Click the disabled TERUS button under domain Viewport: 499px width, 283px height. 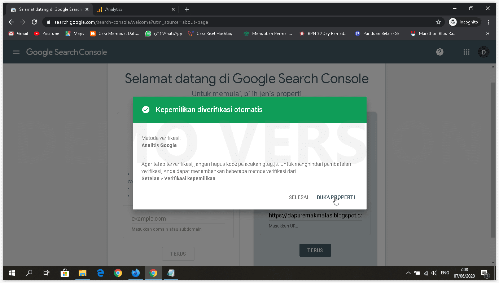[178, 254]
